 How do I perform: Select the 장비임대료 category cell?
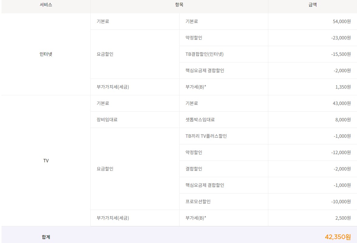click(107, 120)
